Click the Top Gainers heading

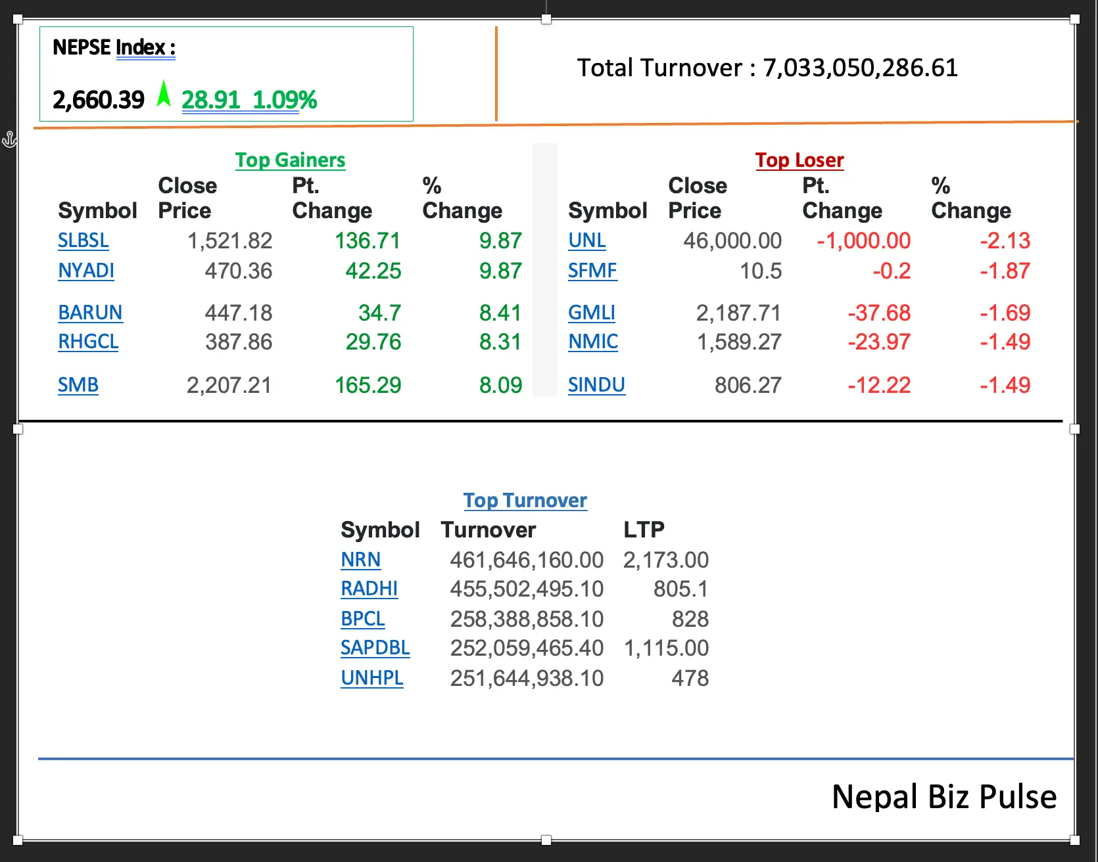coord(290,160)
